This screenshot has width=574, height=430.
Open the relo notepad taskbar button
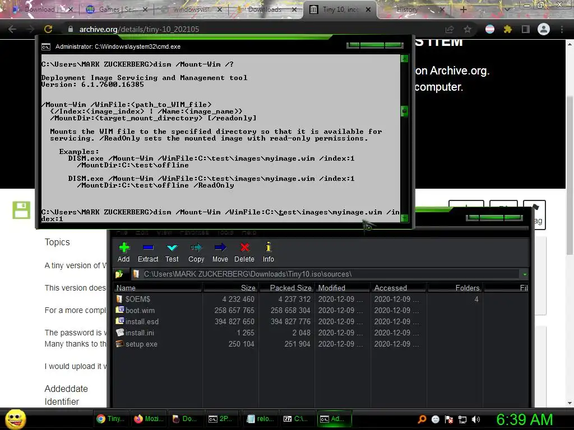click(260, 419)
